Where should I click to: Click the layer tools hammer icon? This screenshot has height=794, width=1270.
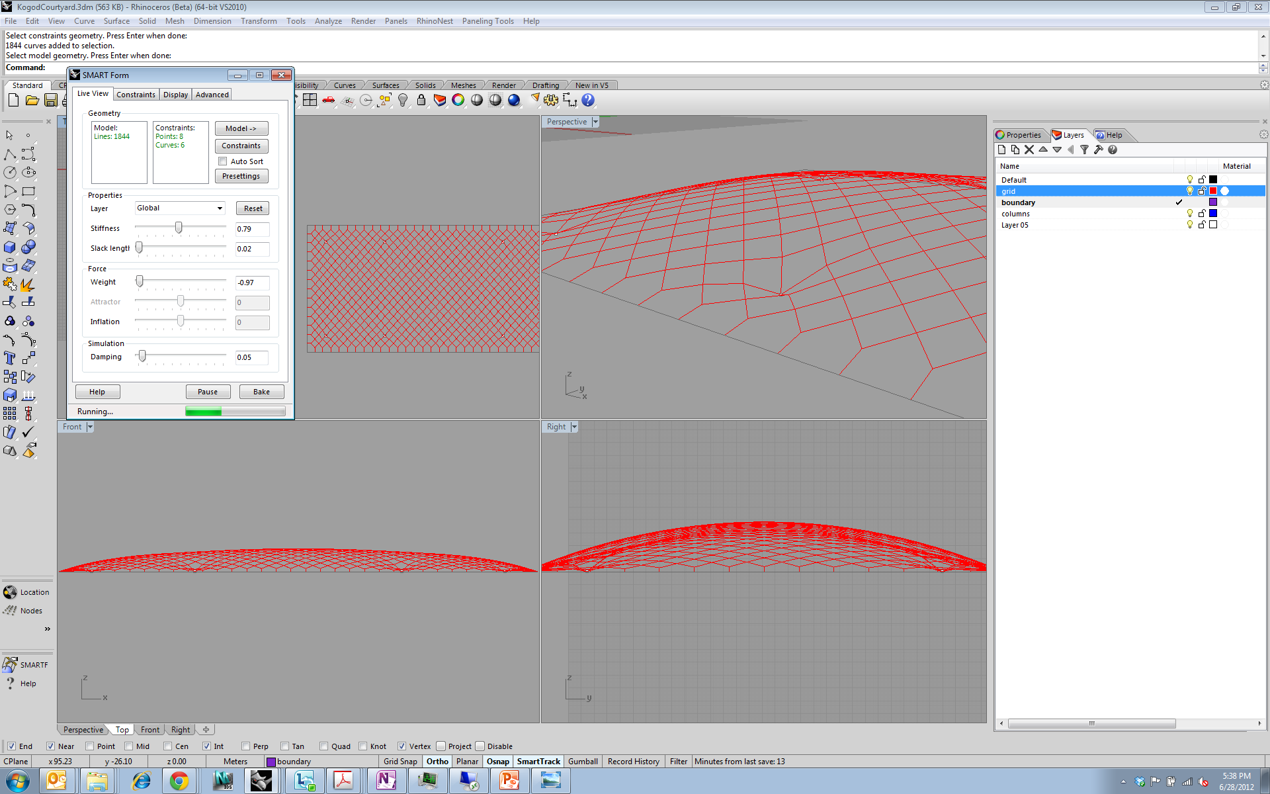[1099, 150]
